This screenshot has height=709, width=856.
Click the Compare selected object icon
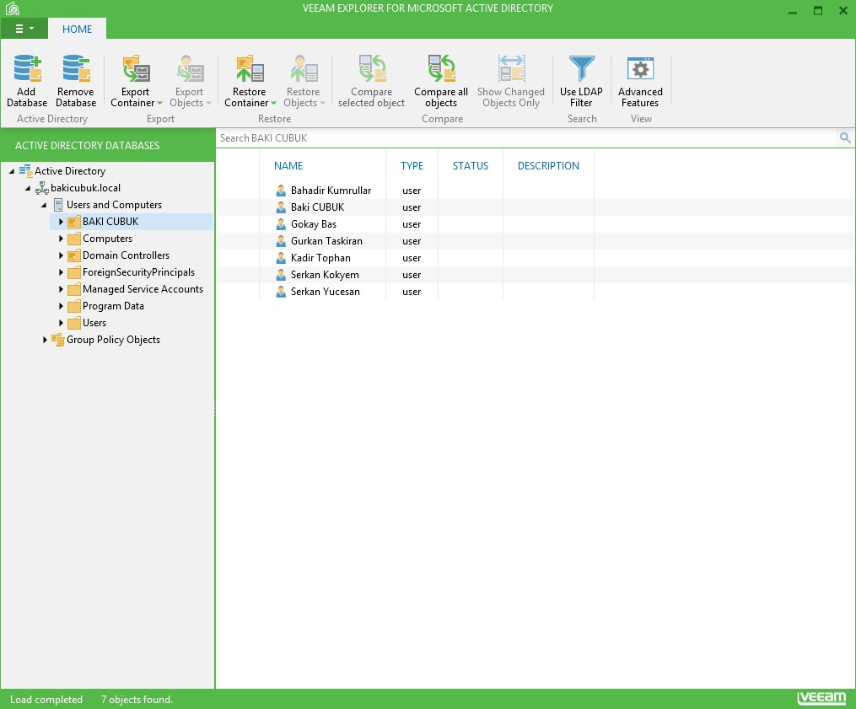372,69
